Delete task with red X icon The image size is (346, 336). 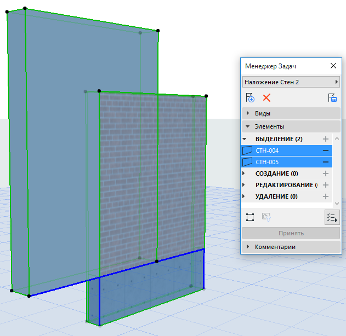[x=266, y=98]
